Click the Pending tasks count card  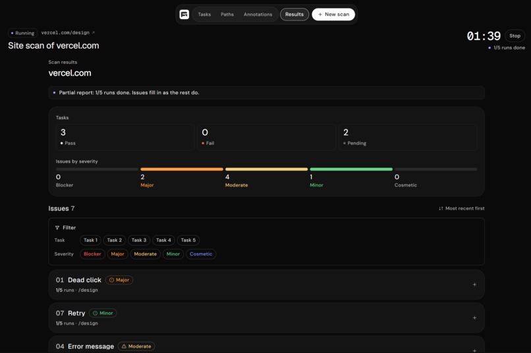pyautogui.click(x=408, y=137)
